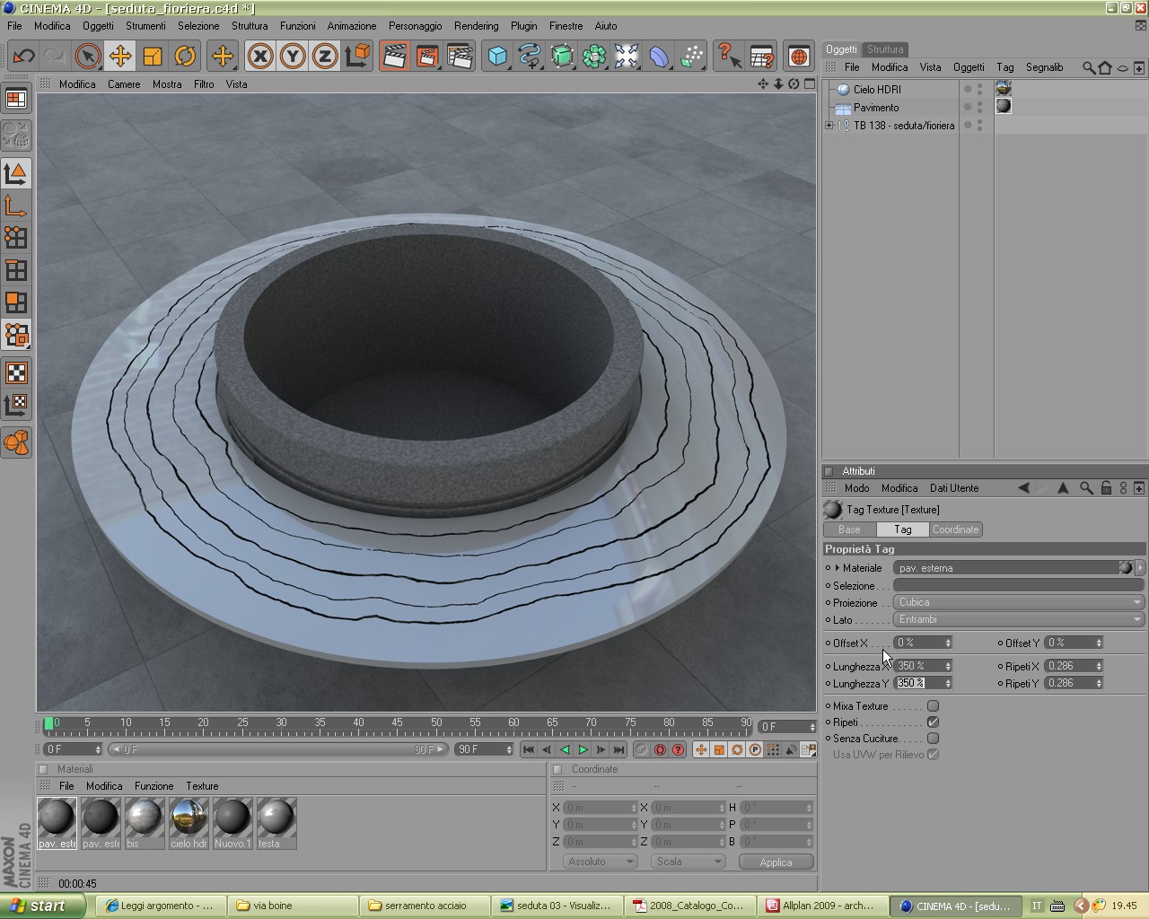Select the Move tool in toolbar

119,56
